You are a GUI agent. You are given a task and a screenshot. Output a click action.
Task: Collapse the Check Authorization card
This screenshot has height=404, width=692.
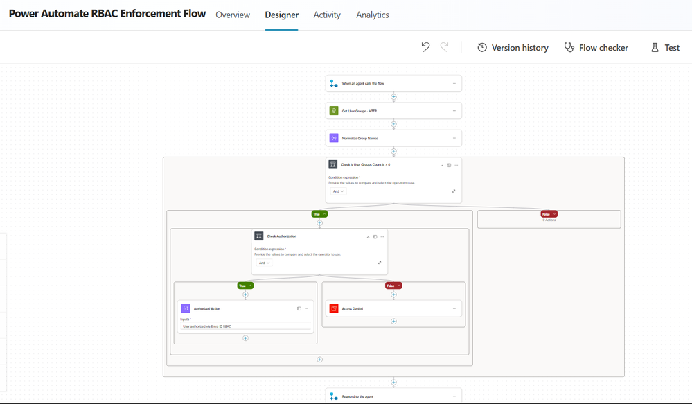pyautogui.click(x=368, y=237)
